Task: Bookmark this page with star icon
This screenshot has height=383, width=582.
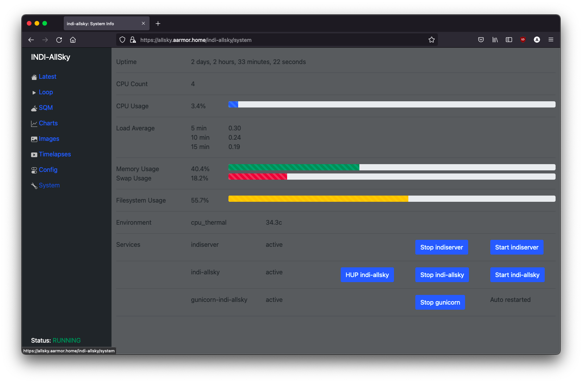Action: click(431, 40)
